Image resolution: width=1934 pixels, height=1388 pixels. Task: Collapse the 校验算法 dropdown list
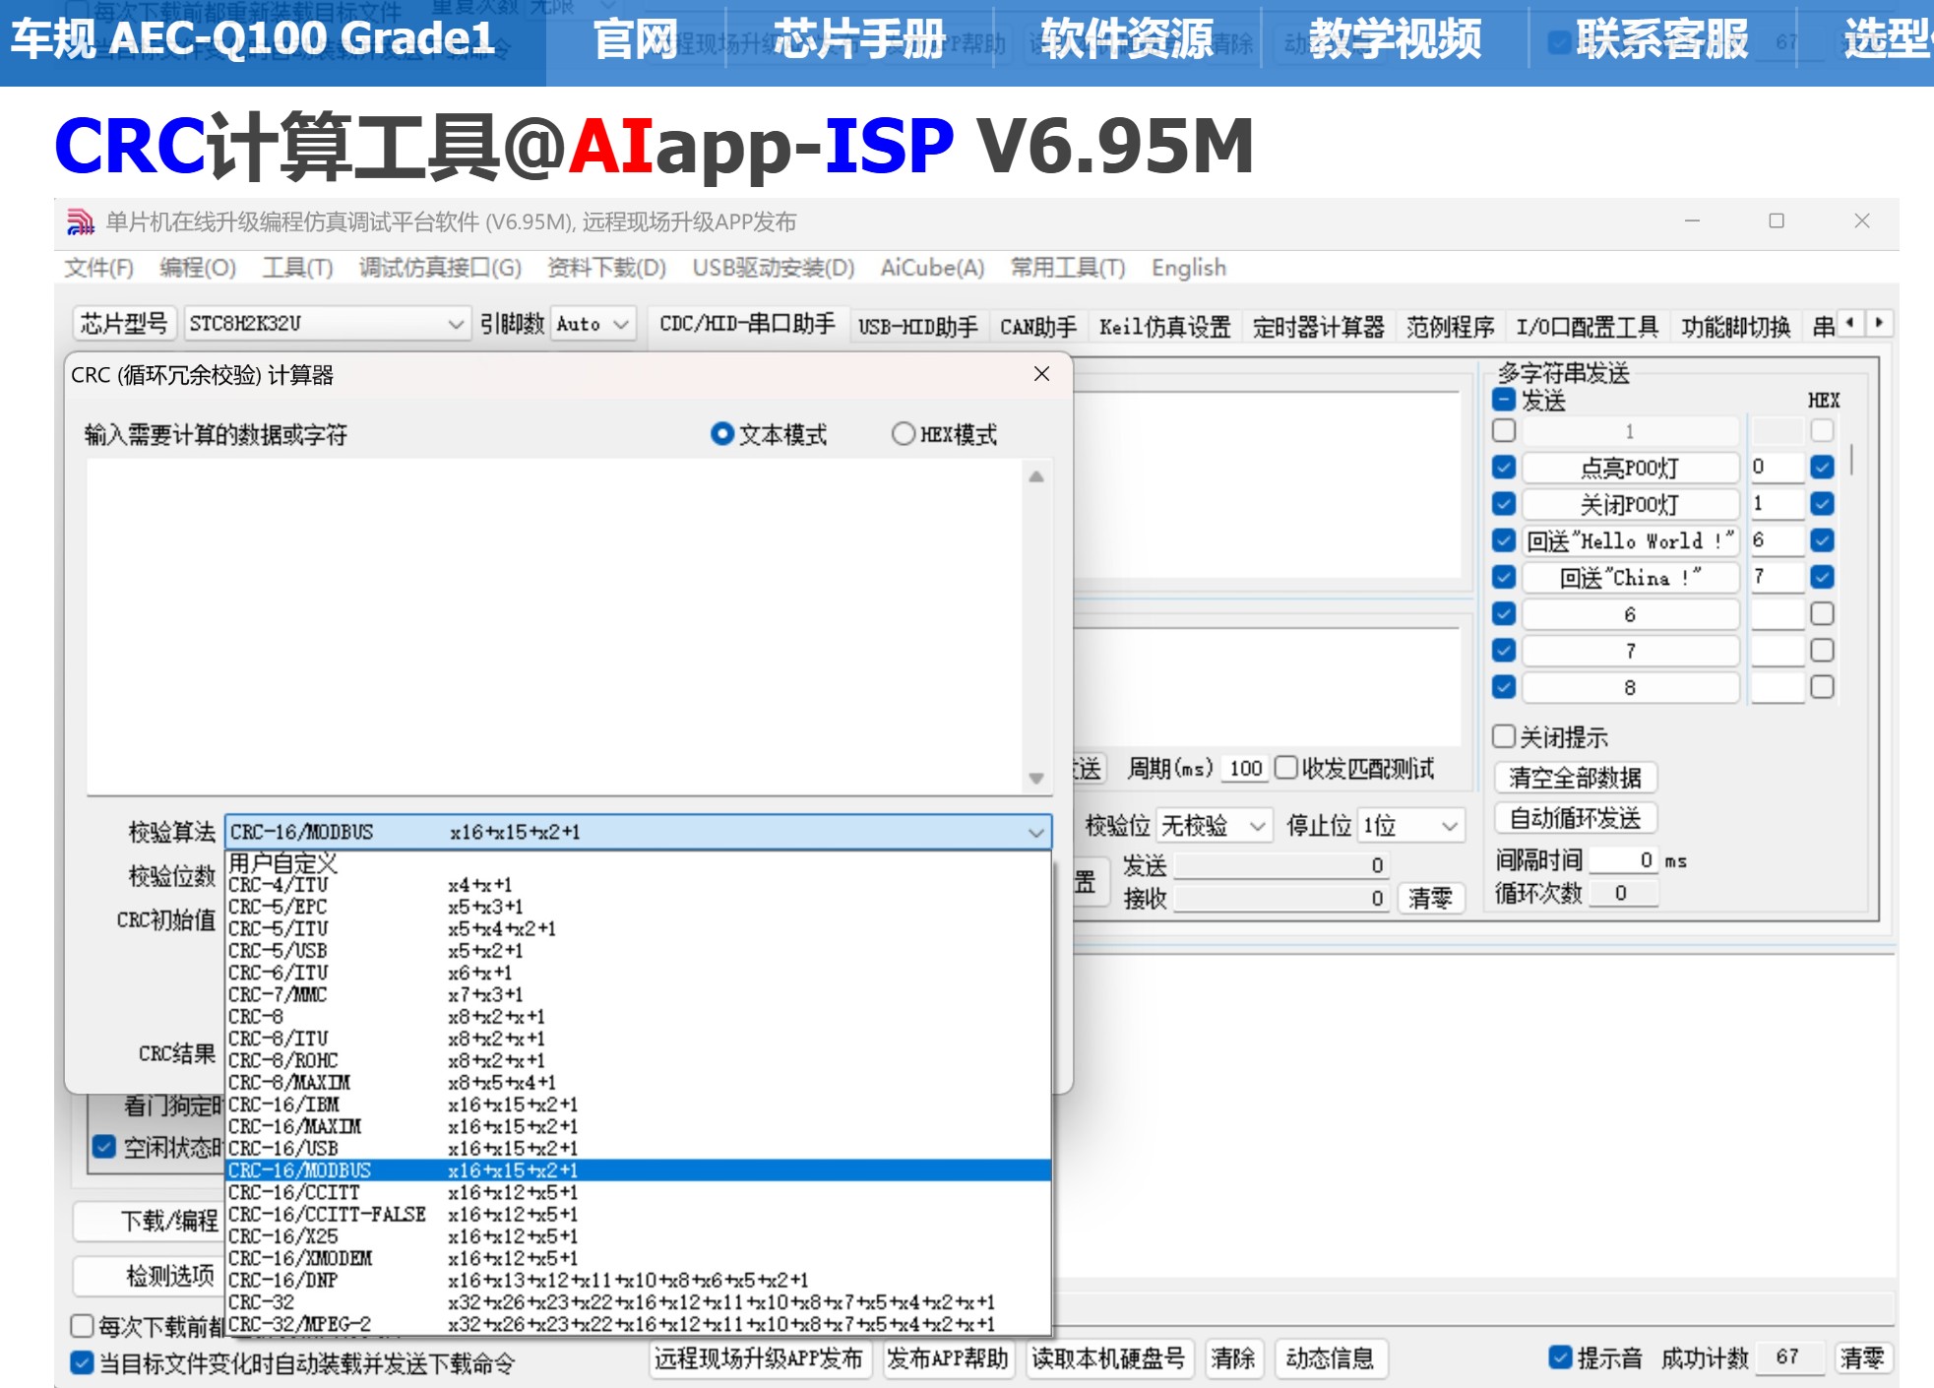pos(1034,833)
